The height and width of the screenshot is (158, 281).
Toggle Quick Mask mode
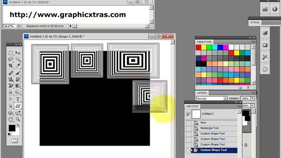(14, 140)
